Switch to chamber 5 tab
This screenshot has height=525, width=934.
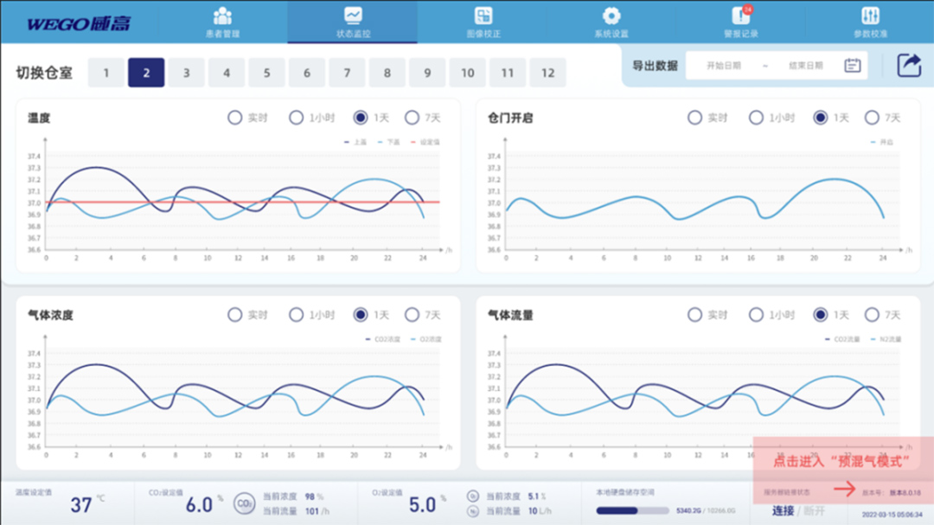pyautogui.click(x=266, y=74)
